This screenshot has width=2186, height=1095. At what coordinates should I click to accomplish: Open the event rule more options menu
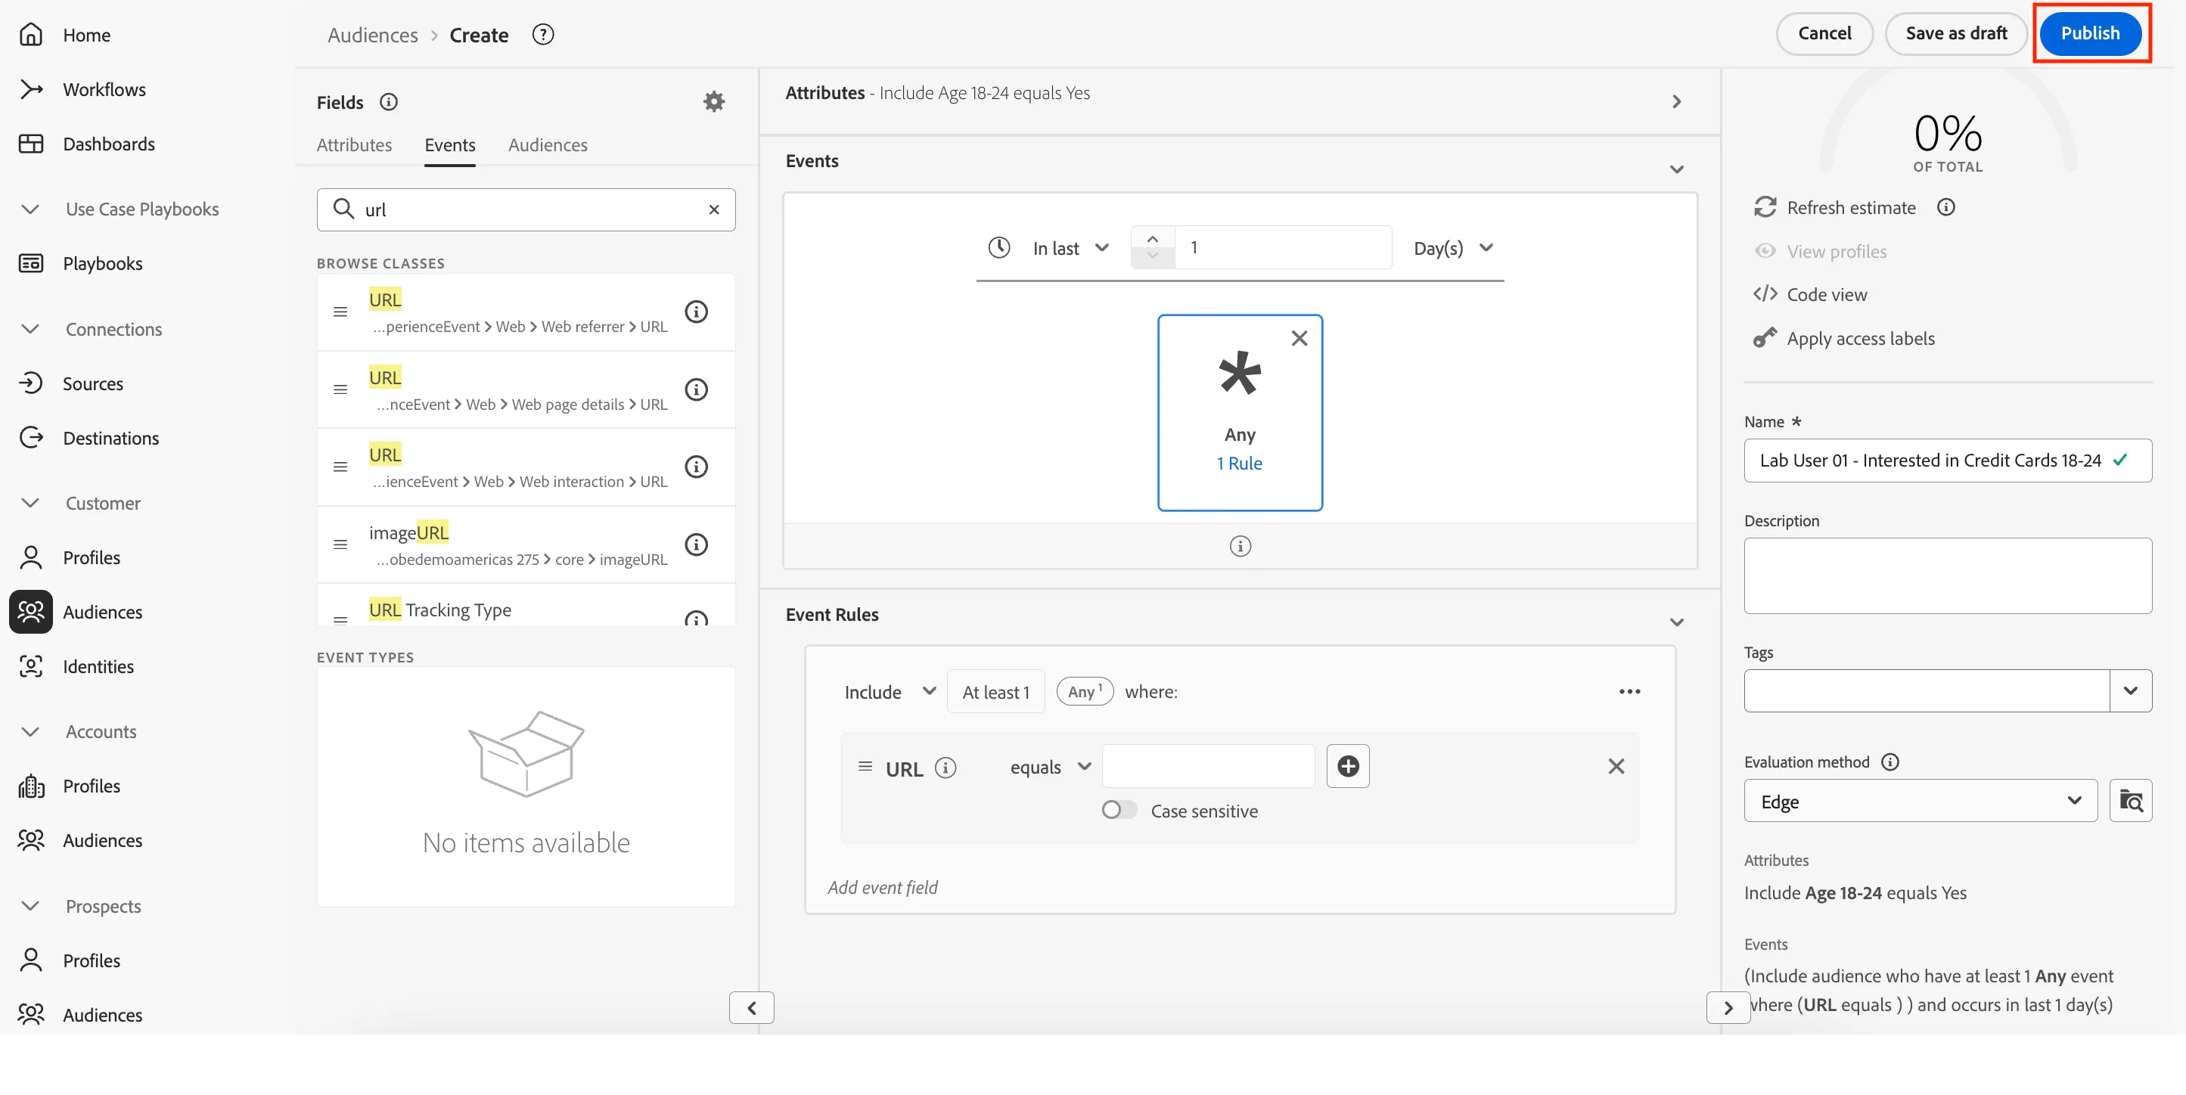tap(1629, 691)
